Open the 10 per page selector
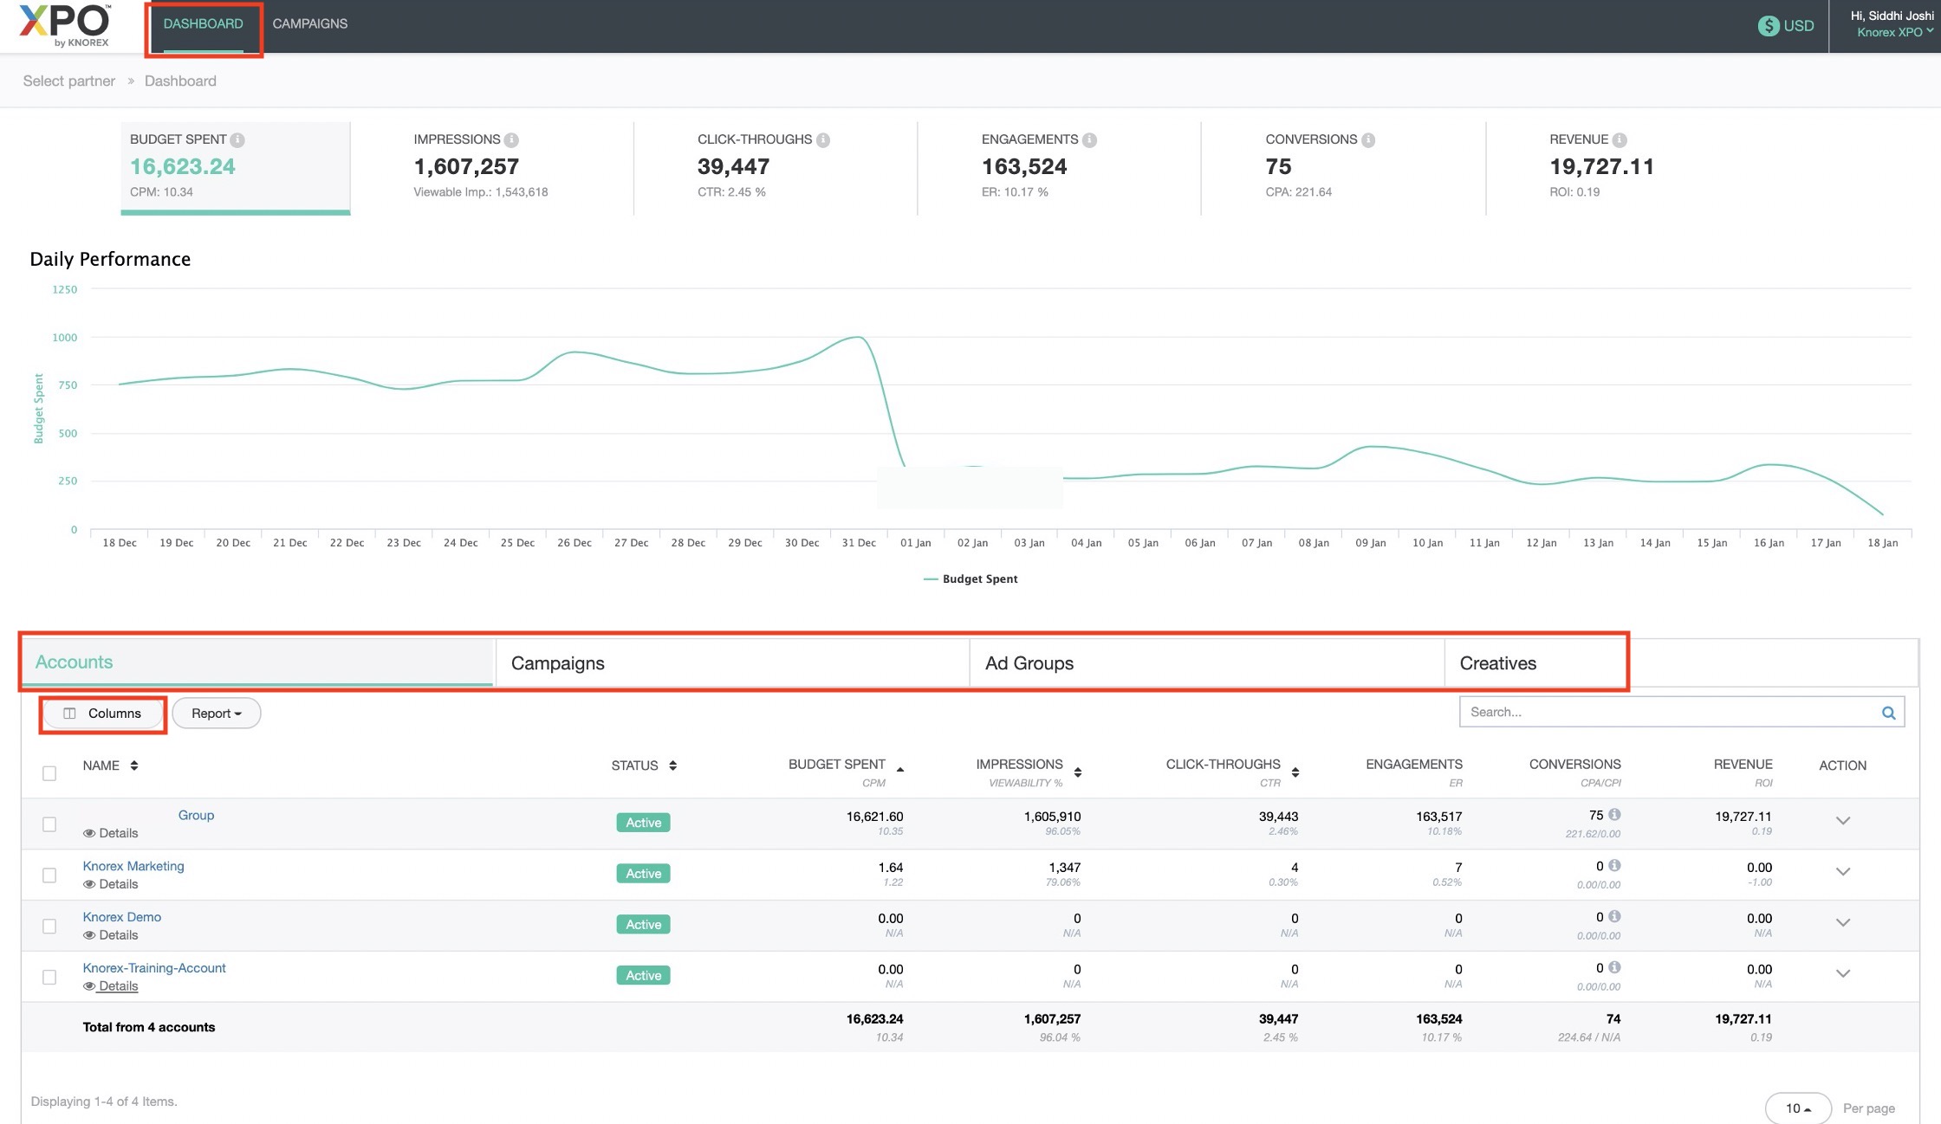 pyautogui.click(x=1797, y=1108)
